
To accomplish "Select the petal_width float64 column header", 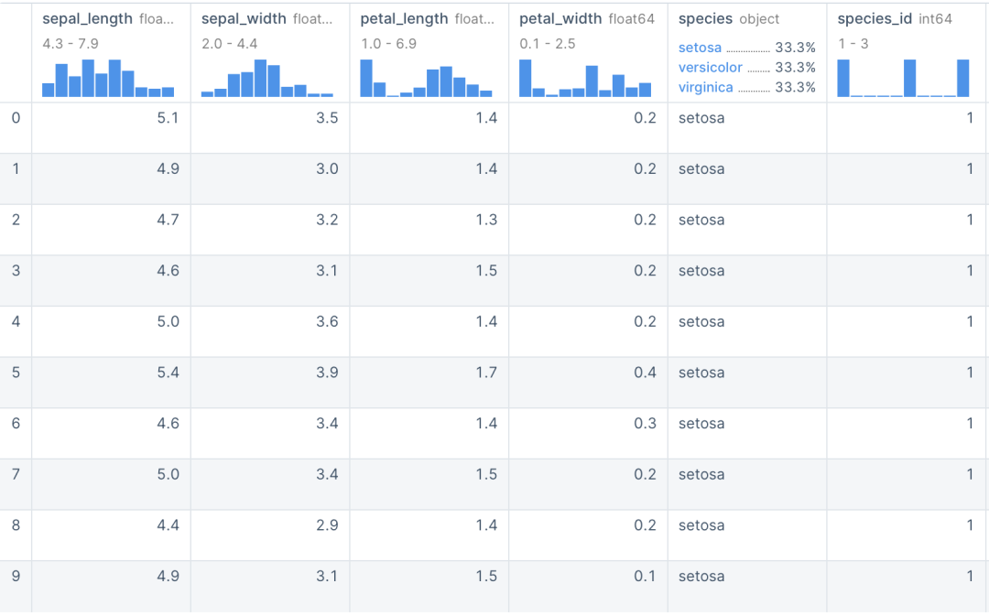I will [x=587, y=19].
